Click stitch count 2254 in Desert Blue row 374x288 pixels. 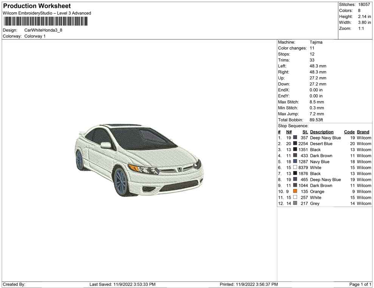click(x=303, y=144)
